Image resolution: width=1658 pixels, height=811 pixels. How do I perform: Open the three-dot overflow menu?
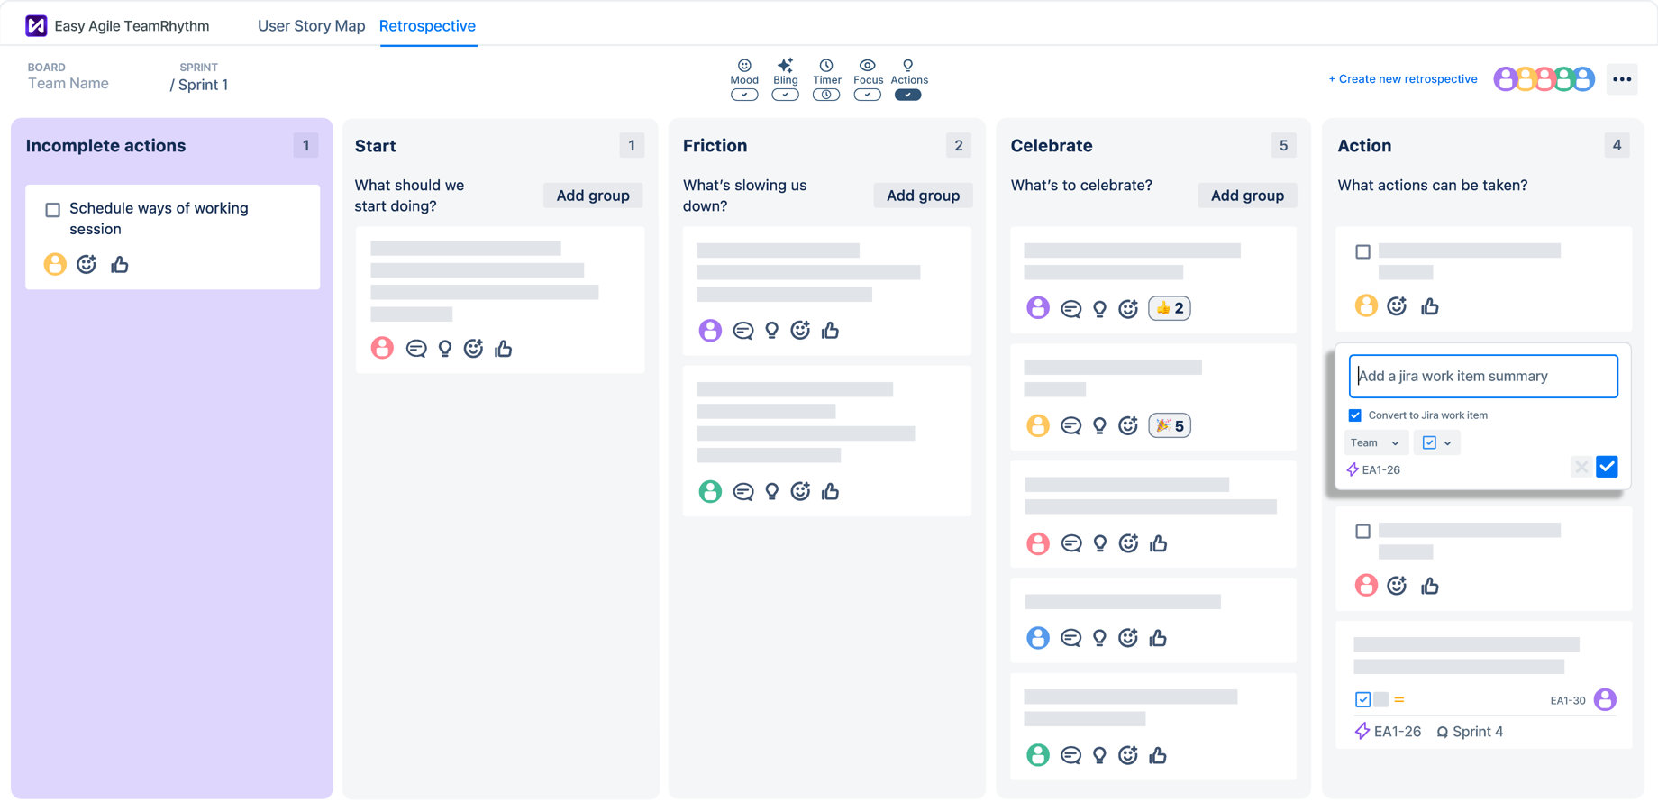pos(1622,79)
